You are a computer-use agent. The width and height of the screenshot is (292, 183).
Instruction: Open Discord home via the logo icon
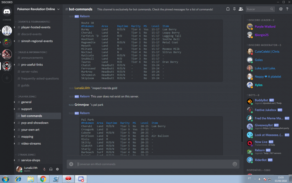coord(7,11)
